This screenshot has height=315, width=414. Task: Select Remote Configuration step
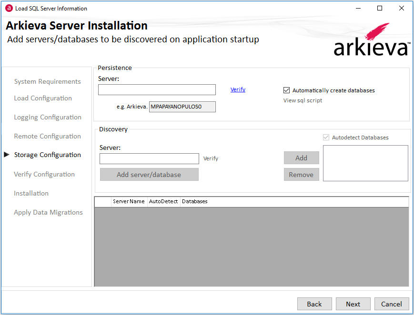pyautogui.click(x=48, y=136)
